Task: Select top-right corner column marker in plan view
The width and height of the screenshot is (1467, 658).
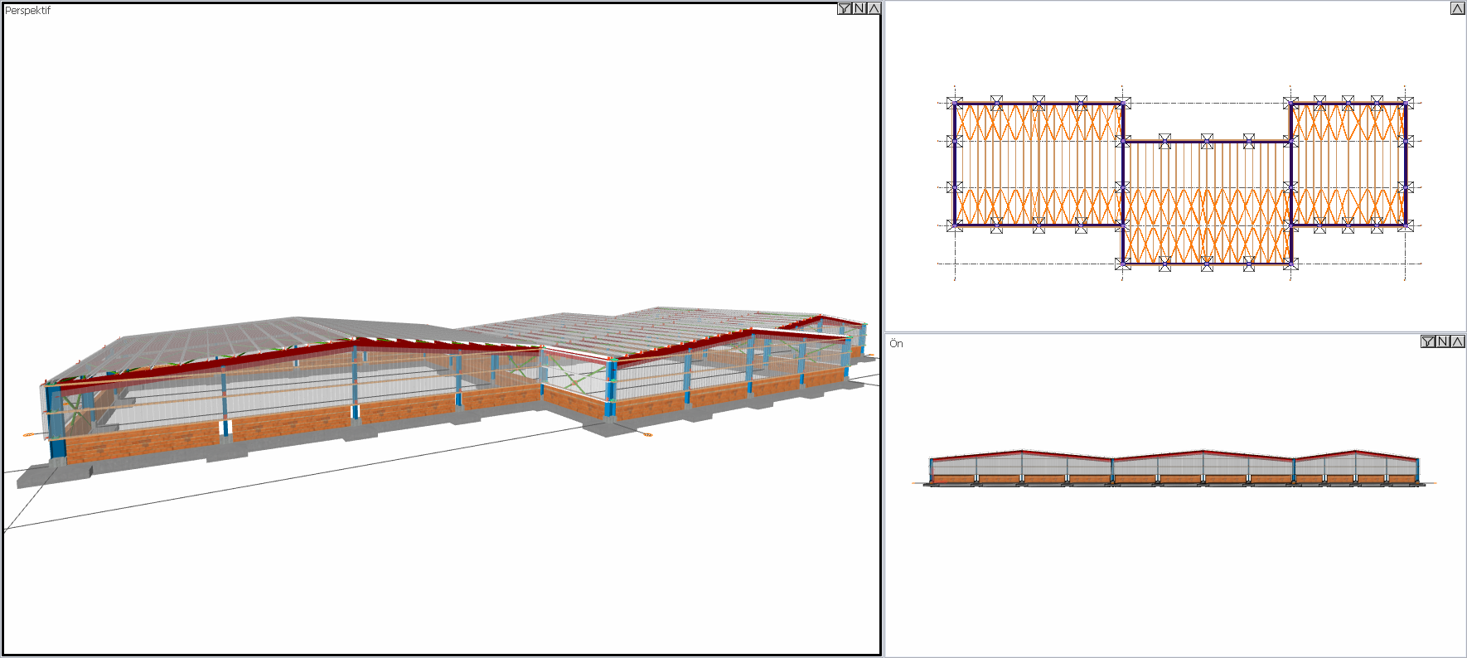Action: coord(1405,104)
